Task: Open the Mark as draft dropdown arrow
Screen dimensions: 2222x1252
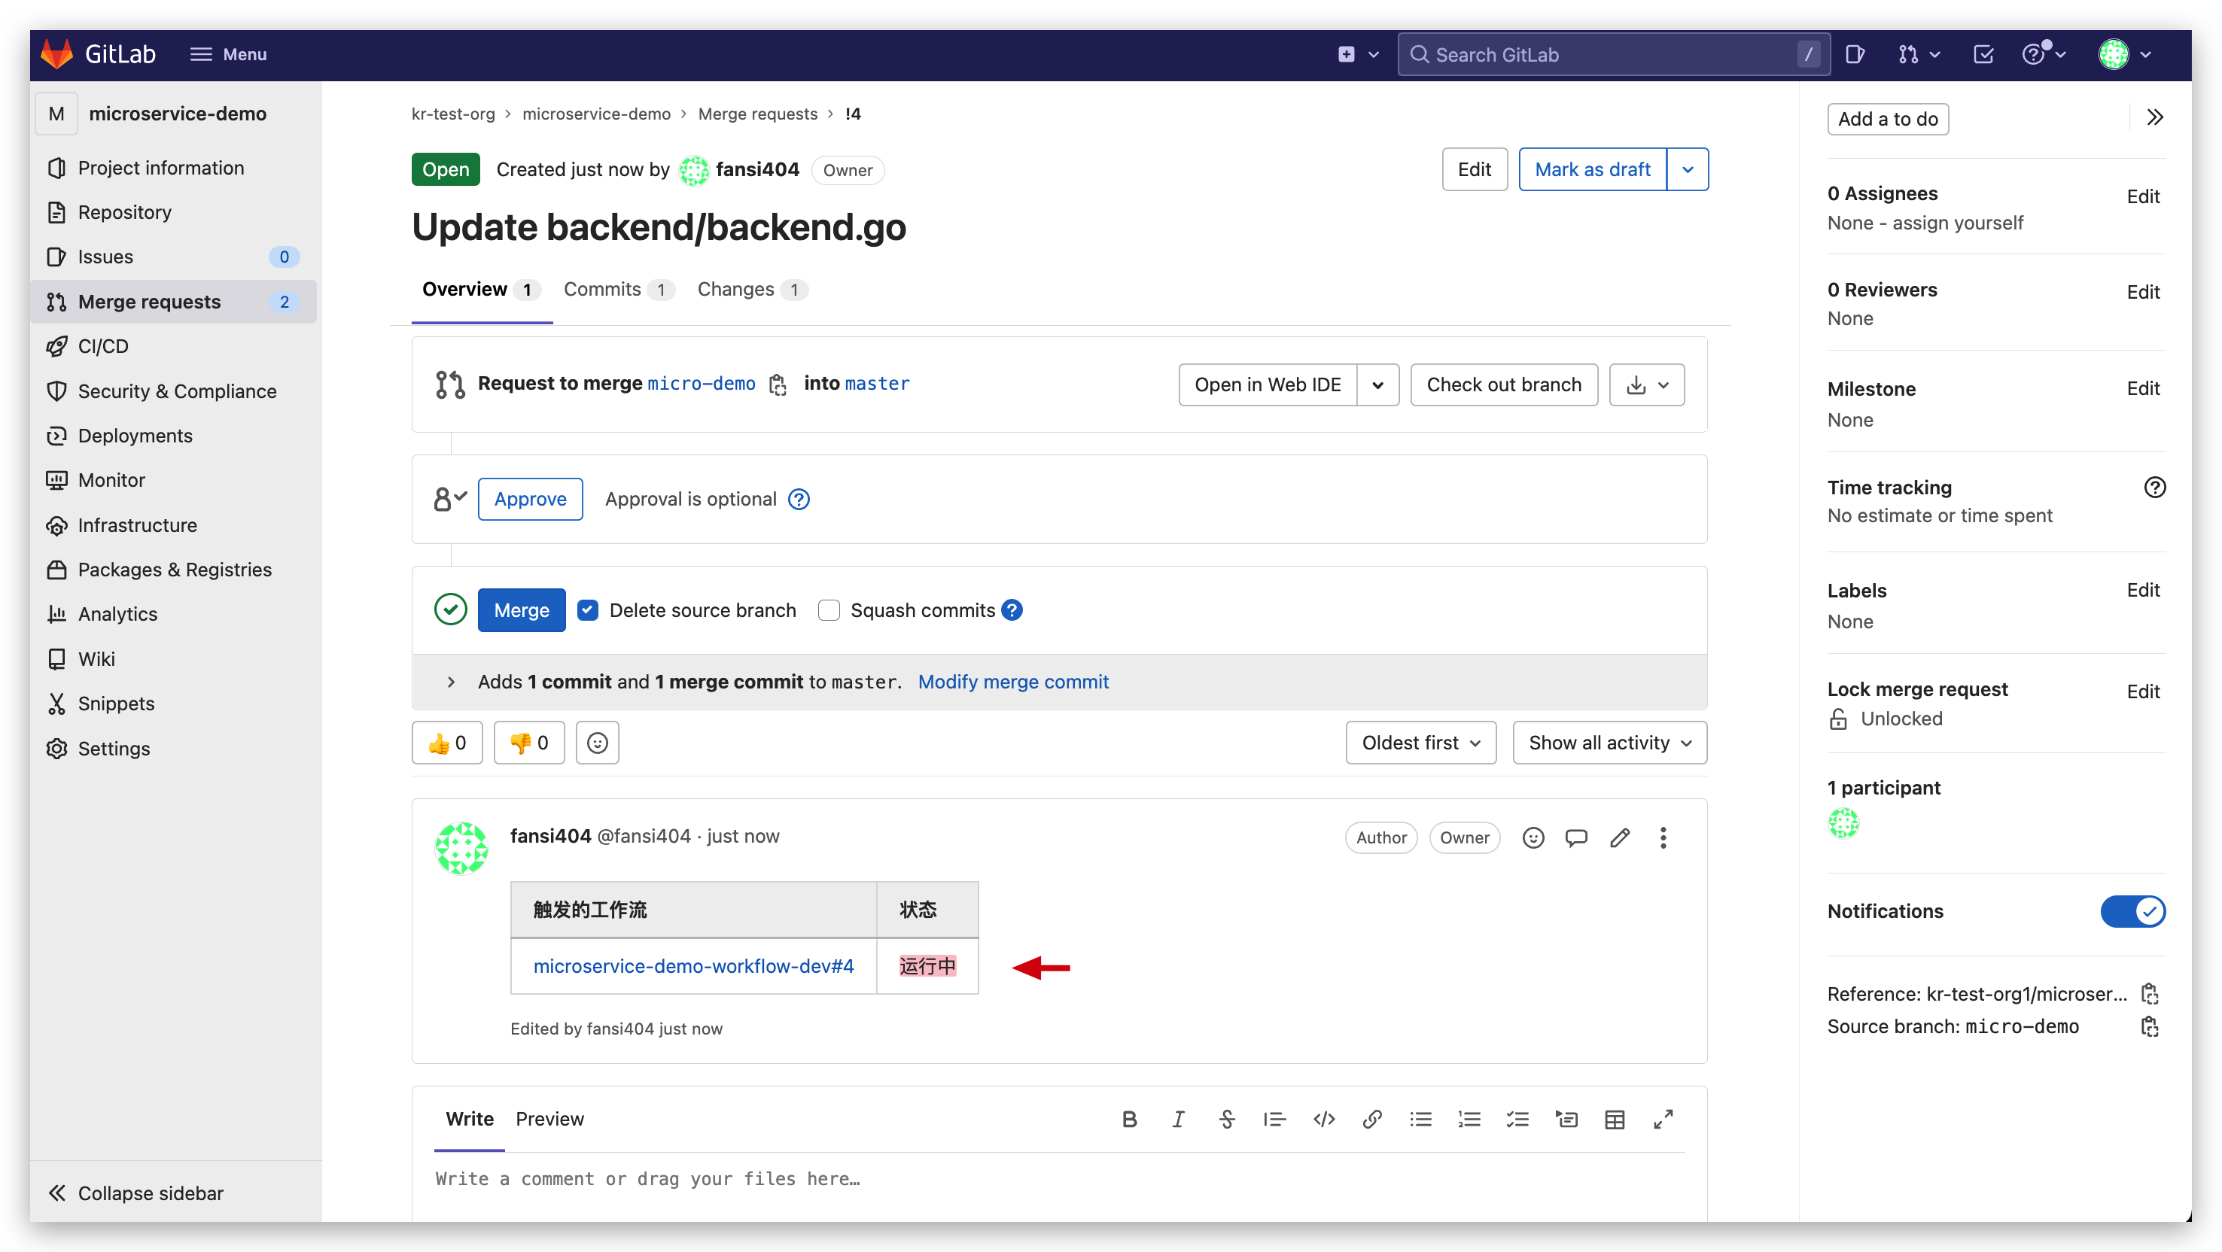Action: [1688, 170]
